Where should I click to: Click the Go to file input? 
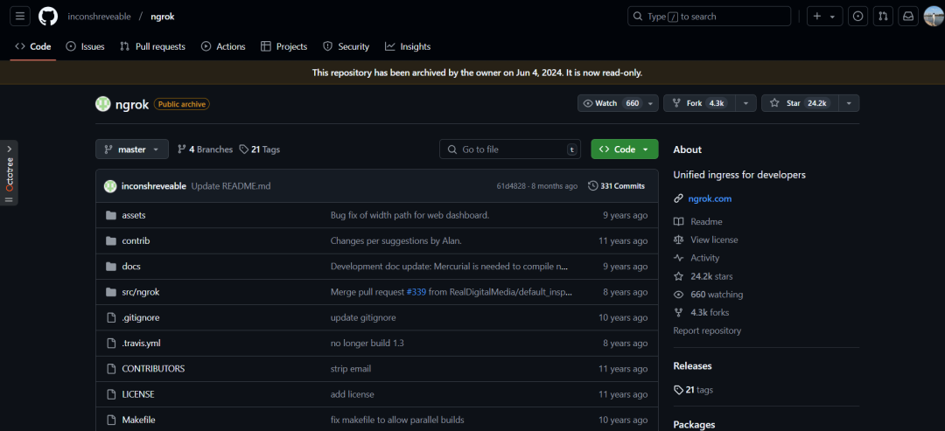tap(510, 149)
